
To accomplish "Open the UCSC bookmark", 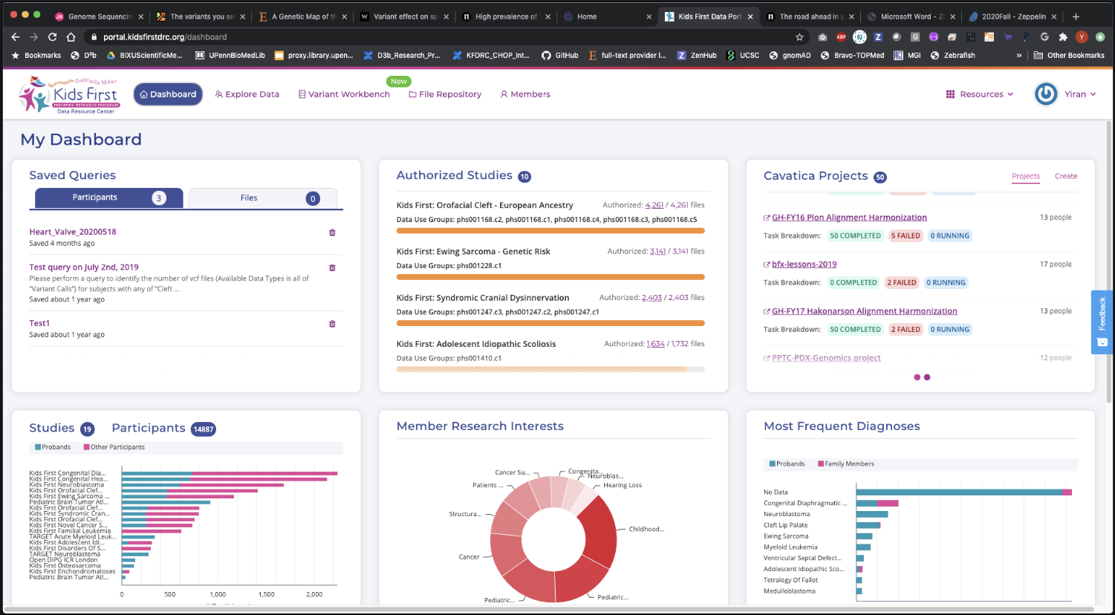I will click(x=743, y=55).
